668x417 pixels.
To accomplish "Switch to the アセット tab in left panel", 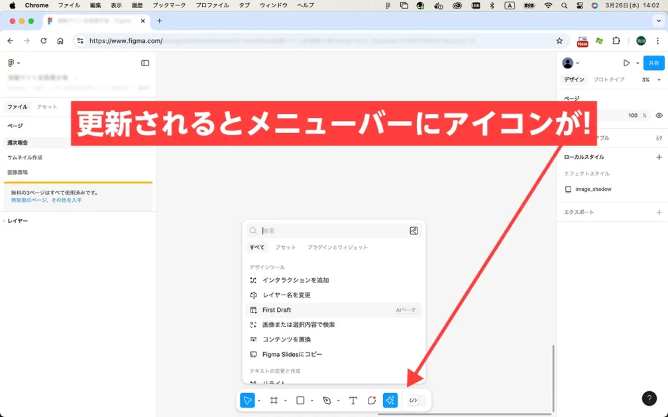I will [x=47, y=107].
